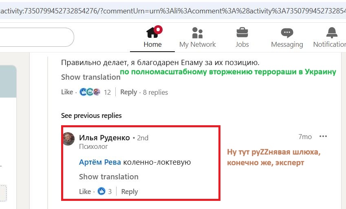
Task: Open Илья Руденко's profile name
Action: pos(104,138)
